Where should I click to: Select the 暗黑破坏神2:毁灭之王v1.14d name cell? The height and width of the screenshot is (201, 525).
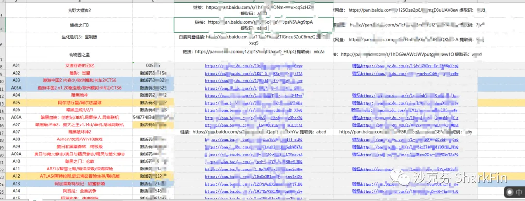[79, 124]
